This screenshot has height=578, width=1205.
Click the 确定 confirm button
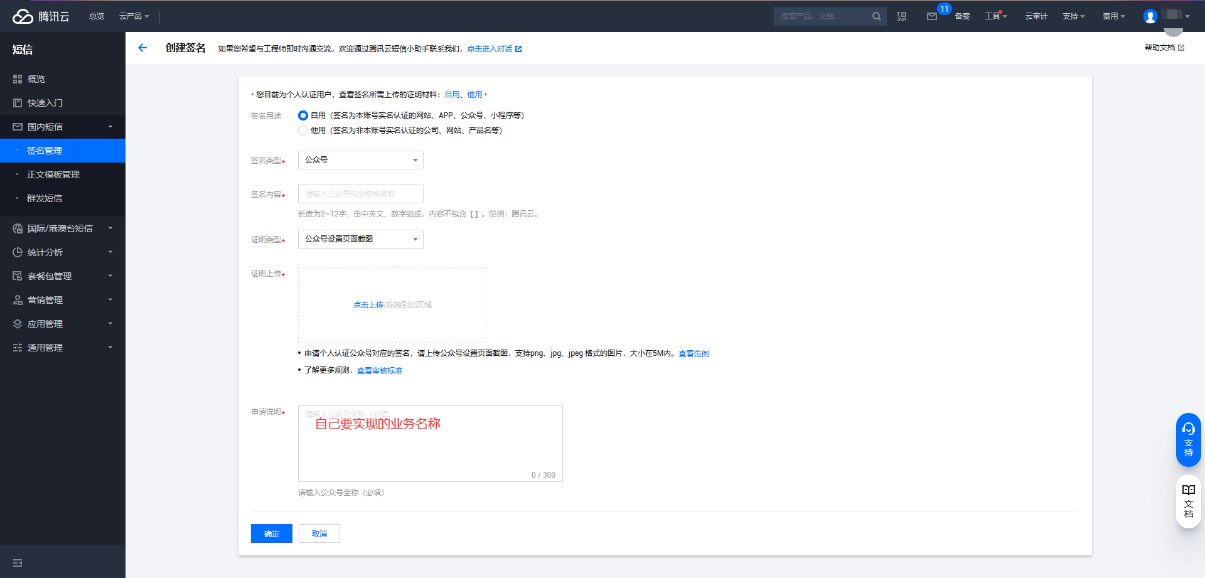[x=271, y=533]
